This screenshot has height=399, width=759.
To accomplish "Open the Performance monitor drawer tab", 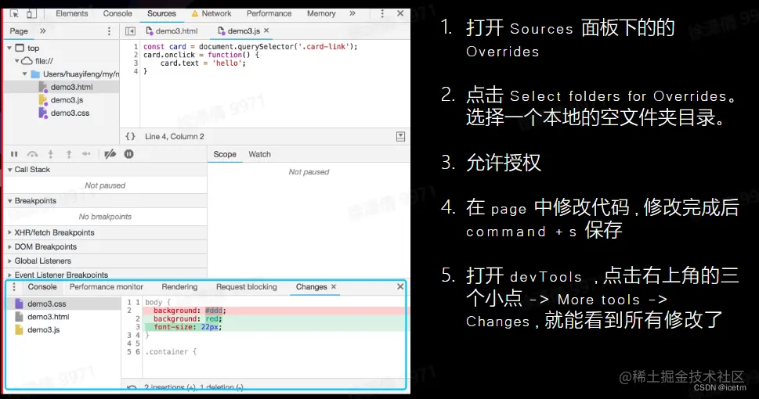I will 106,287.
